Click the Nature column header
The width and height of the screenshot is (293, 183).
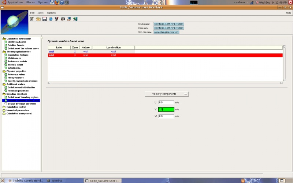pos(86,48)
